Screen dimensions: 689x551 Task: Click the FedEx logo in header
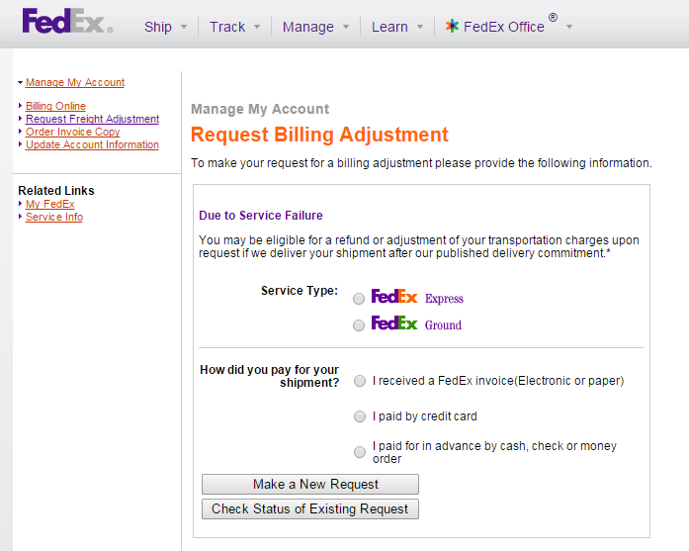click(x=67, y=21)
